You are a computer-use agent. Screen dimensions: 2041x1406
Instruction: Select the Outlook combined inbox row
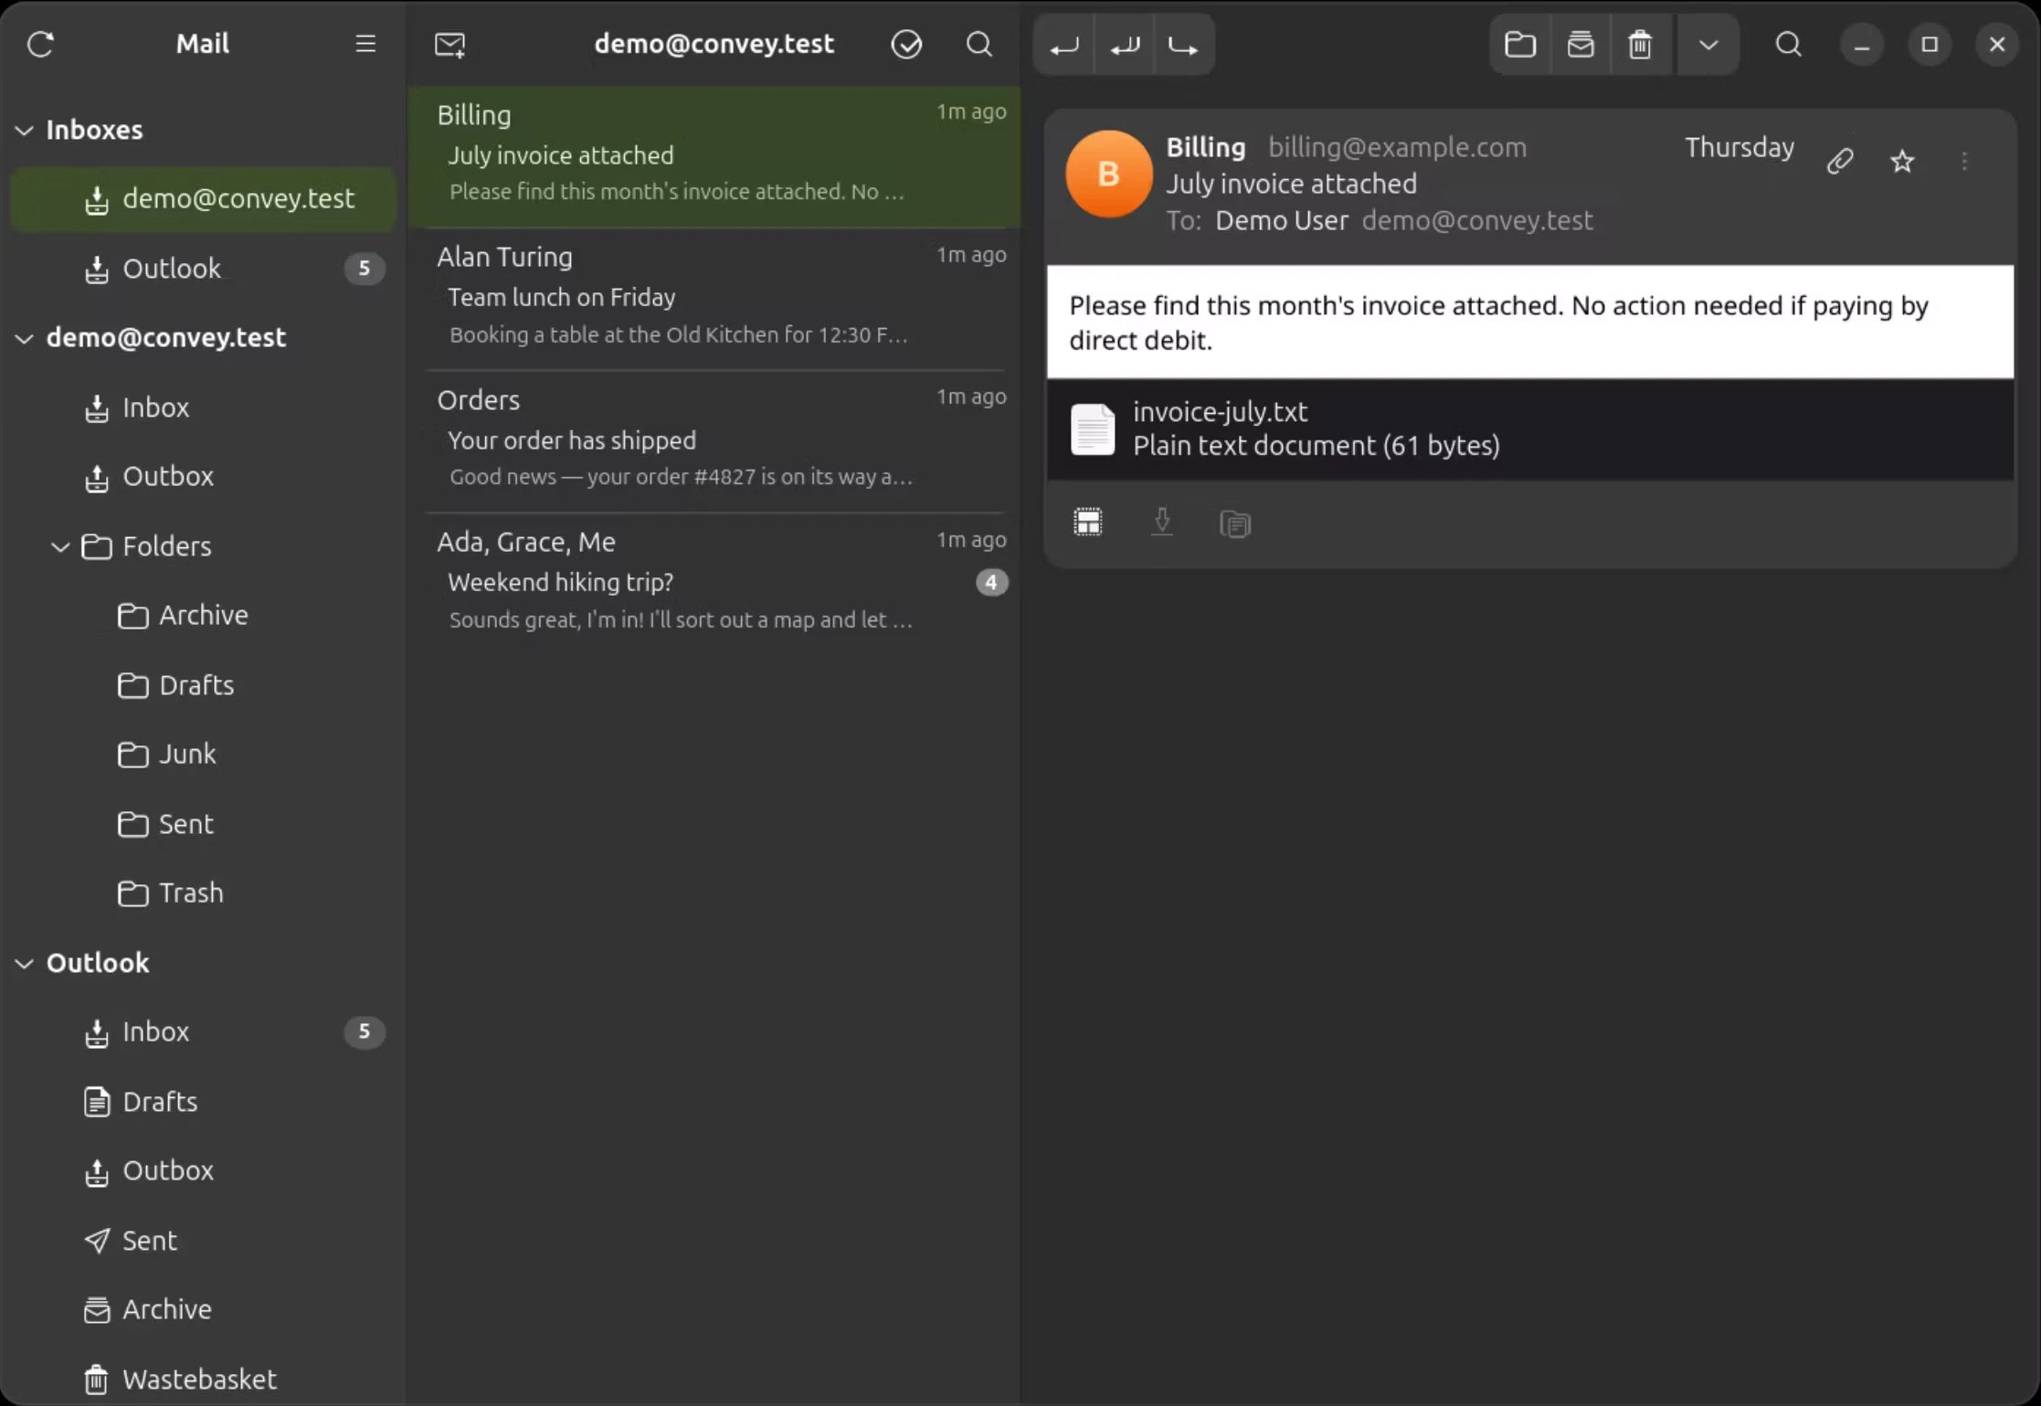(203, 269)
